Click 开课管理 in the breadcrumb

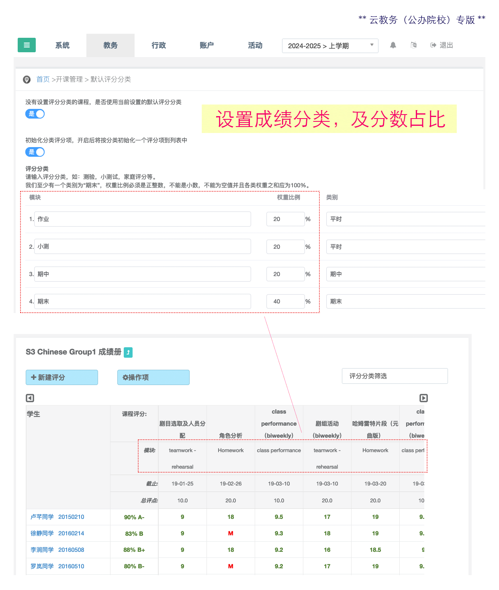point(69,79)
